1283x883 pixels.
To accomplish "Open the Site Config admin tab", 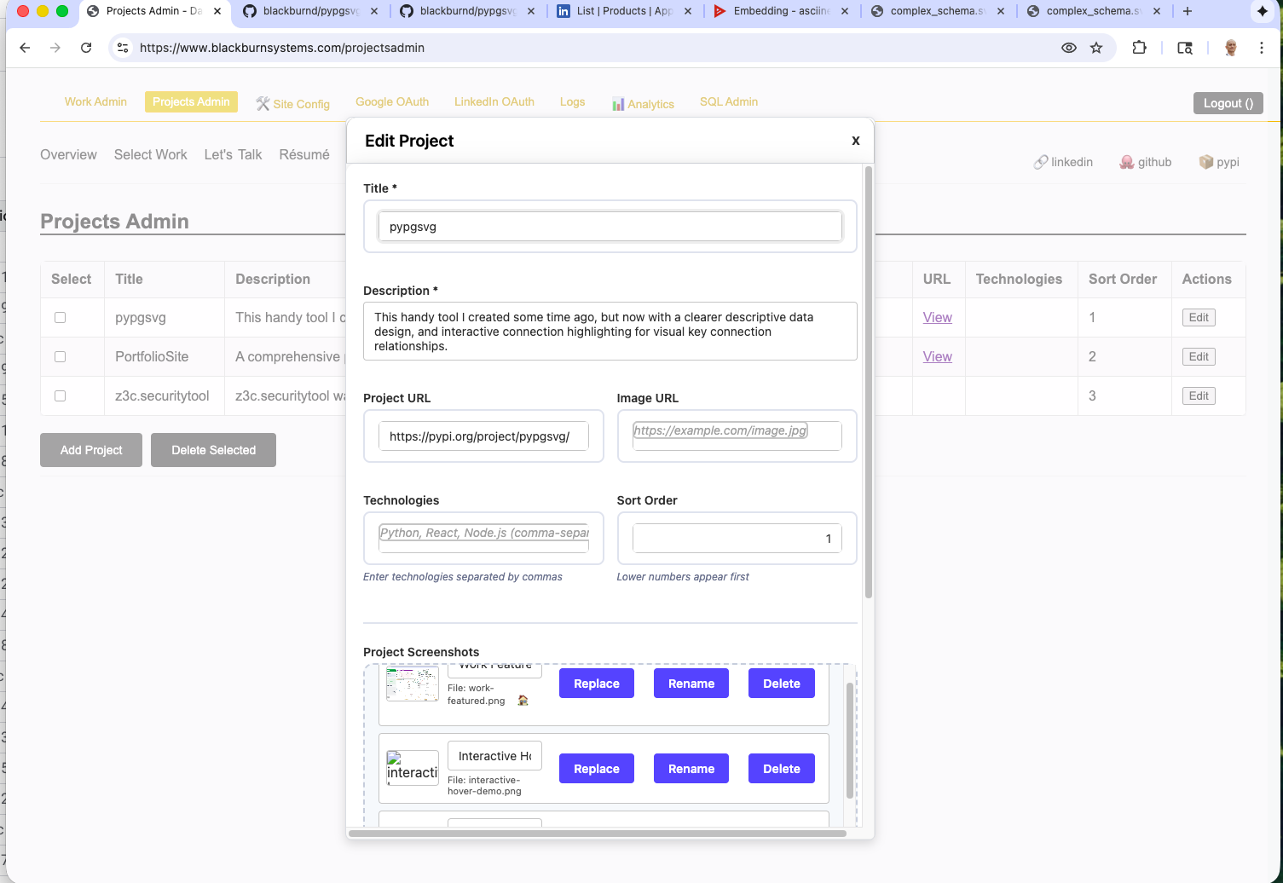I will click(292, 104).
